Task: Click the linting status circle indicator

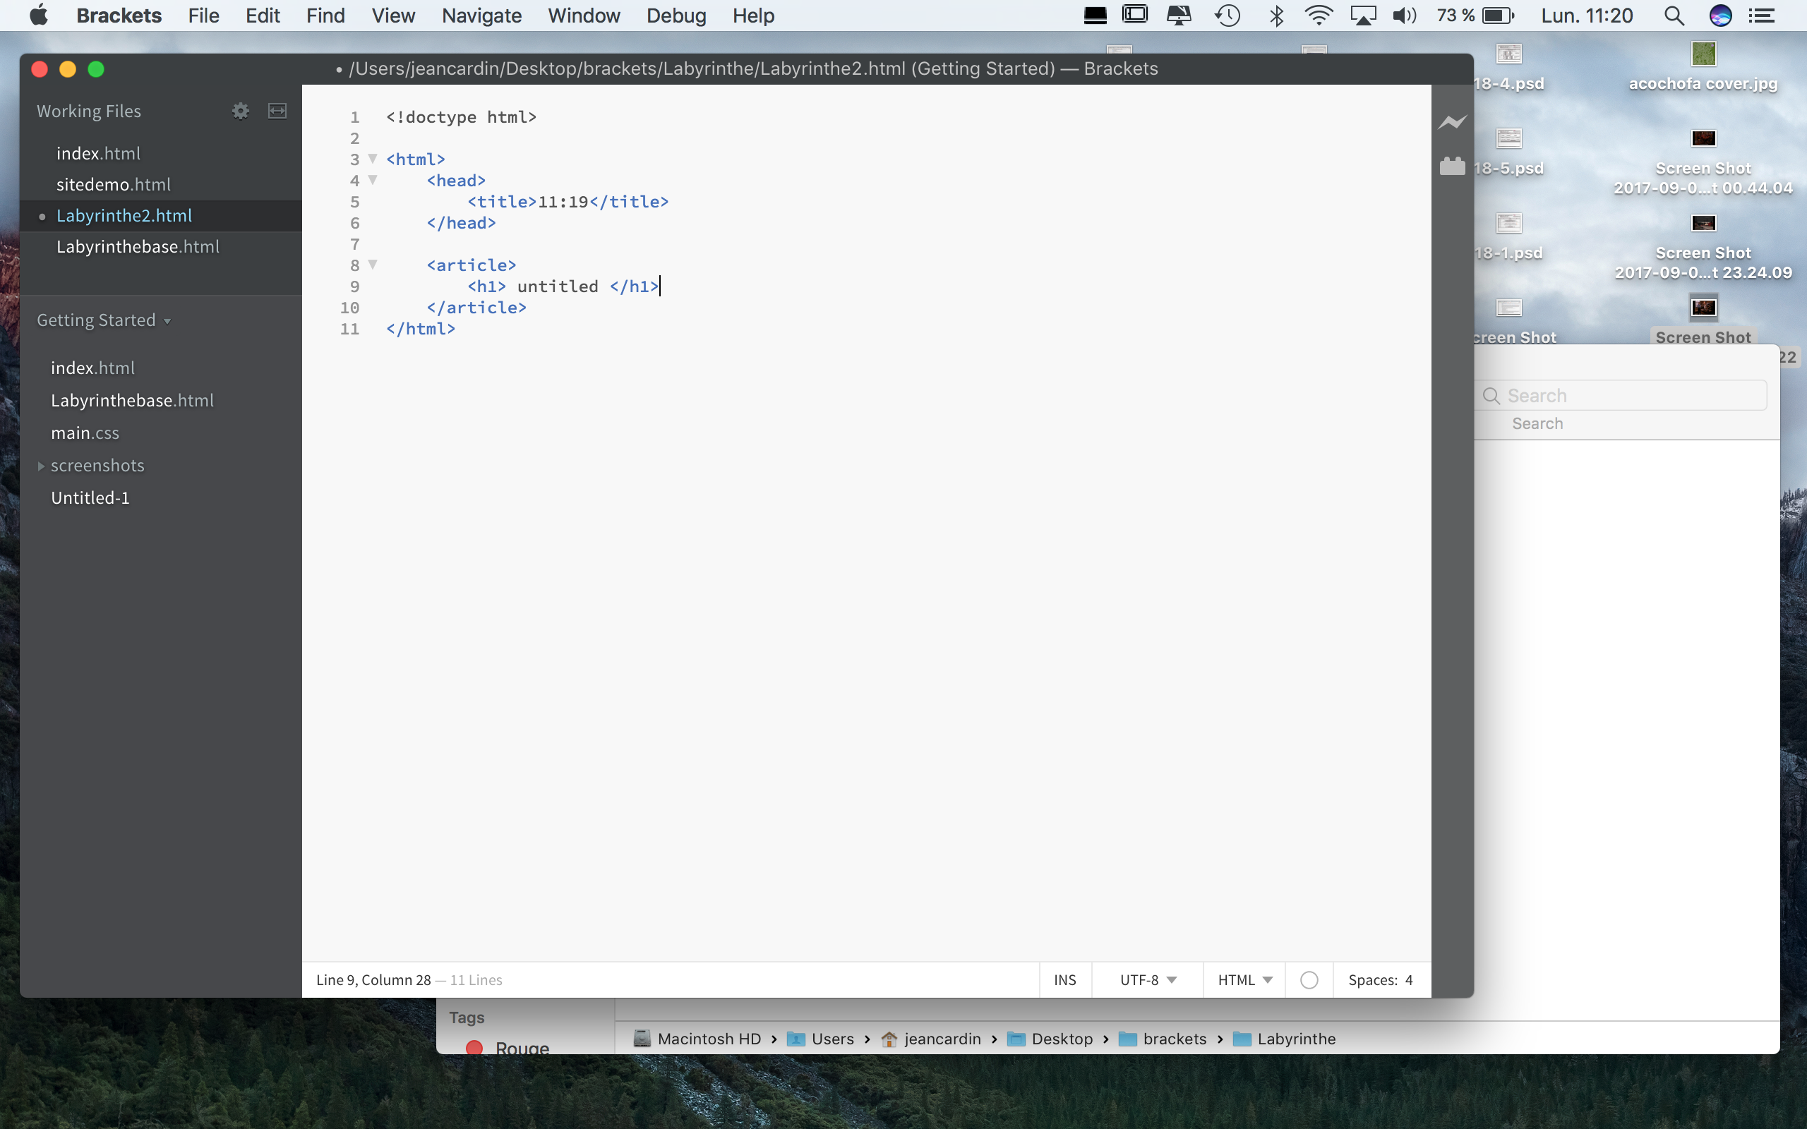Action: tap(1308, 979)
